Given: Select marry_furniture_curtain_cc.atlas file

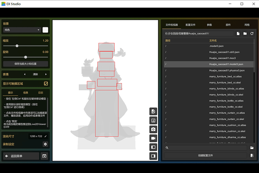Looking at the screenshot, I should (x=209, y=113).
